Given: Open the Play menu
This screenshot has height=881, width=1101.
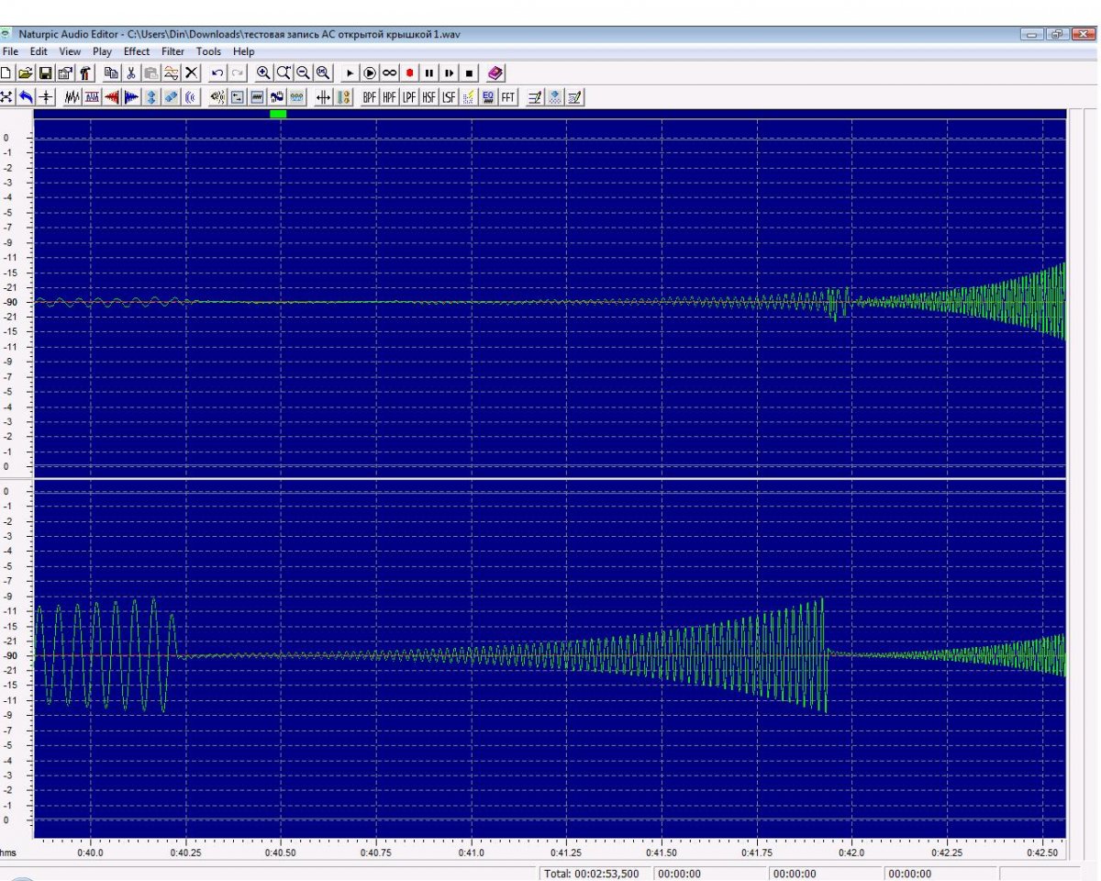Looking at the screenshot, I should point(102,51).
